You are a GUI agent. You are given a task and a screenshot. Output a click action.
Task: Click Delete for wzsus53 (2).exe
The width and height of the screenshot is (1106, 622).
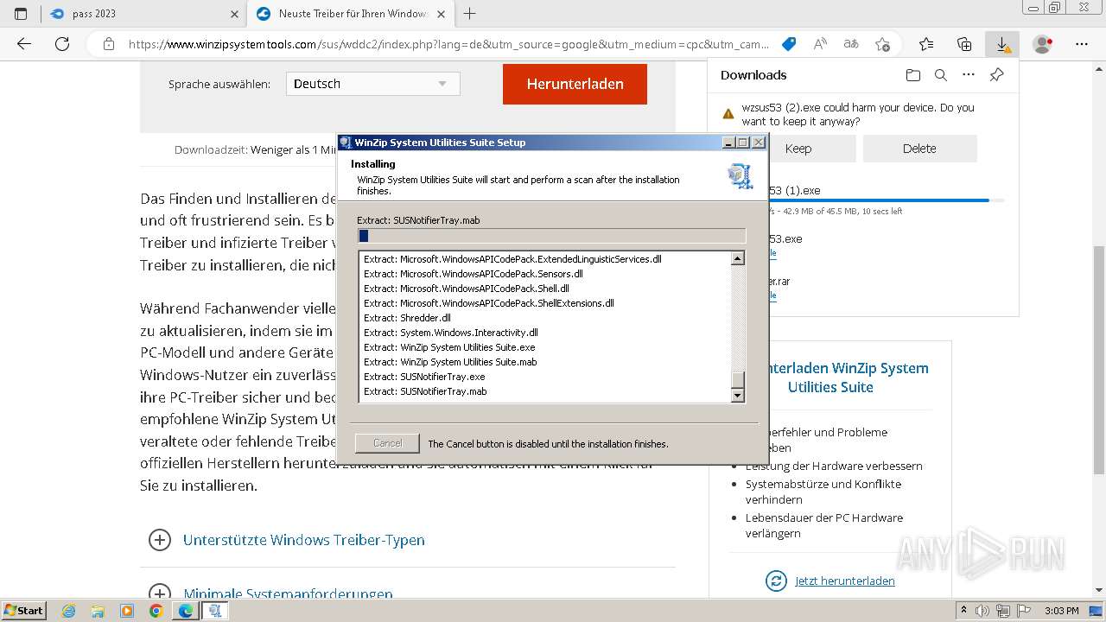point(919,149)
